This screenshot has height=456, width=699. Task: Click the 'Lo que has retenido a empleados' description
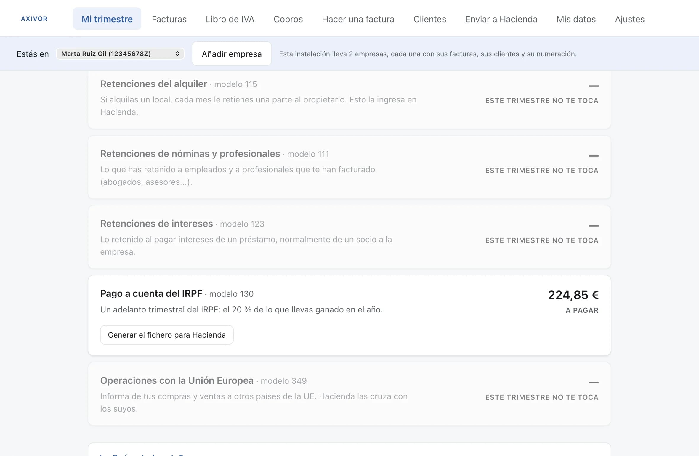(x=238, y=176)
